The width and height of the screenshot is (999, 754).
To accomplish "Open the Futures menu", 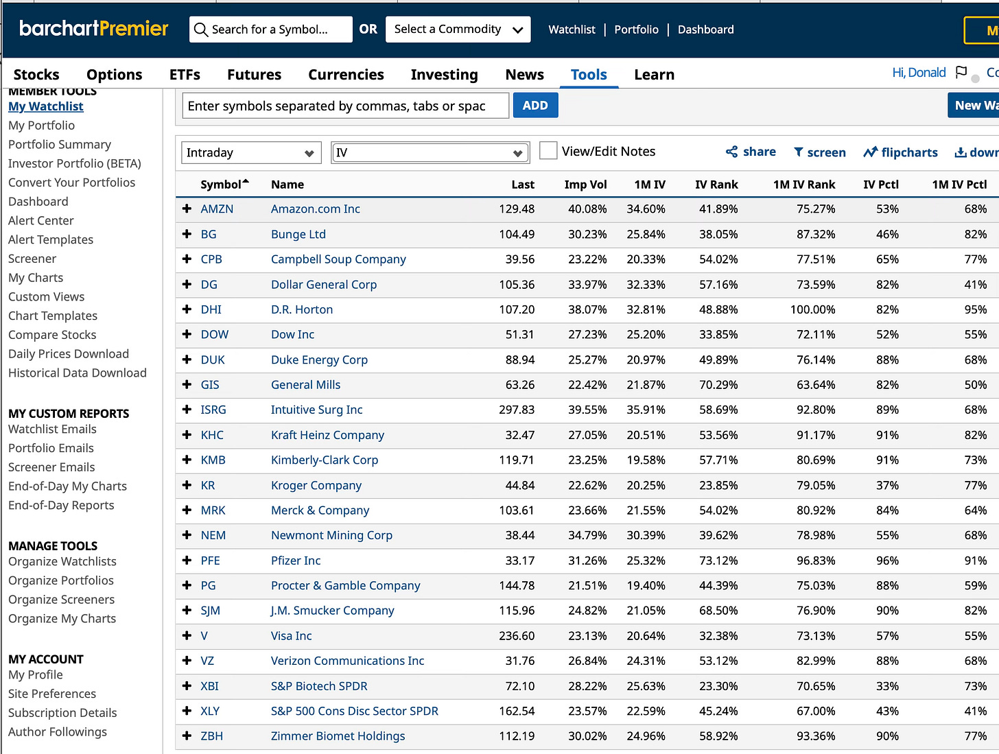I will coord(255,74).
